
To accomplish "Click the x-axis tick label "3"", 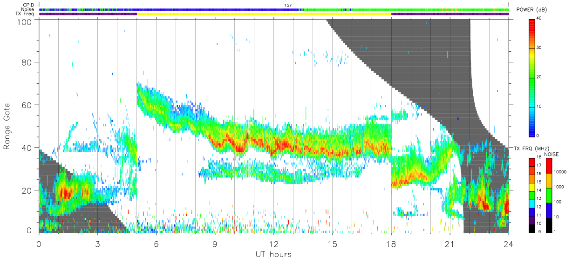I will click(98, 244).
